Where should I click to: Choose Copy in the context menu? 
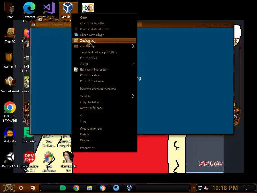[x=104, y=121]
